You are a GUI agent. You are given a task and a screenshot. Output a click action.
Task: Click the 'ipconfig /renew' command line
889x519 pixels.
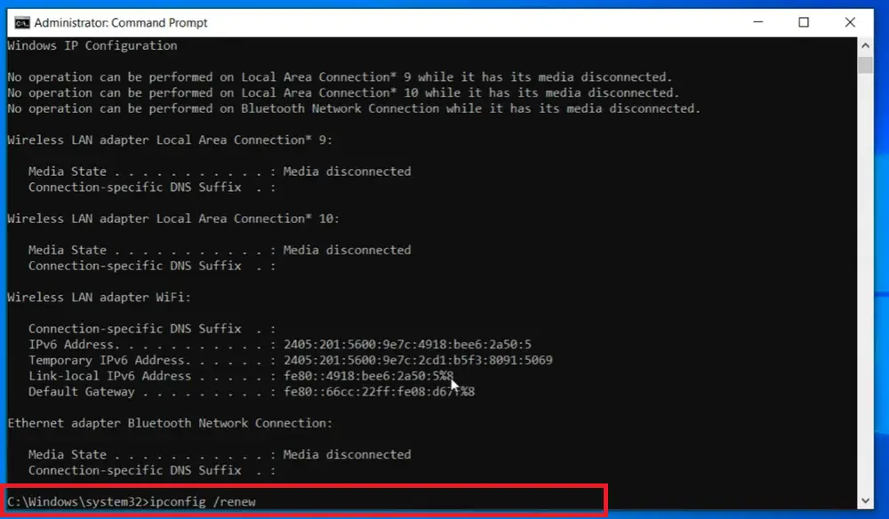pos(132,502)
